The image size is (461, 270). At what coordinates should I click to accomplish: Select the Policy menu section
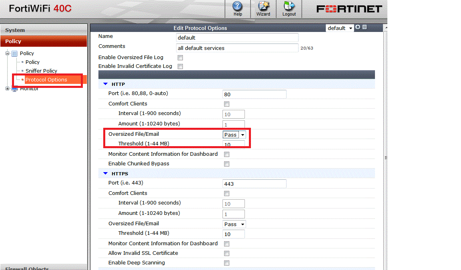44,42
